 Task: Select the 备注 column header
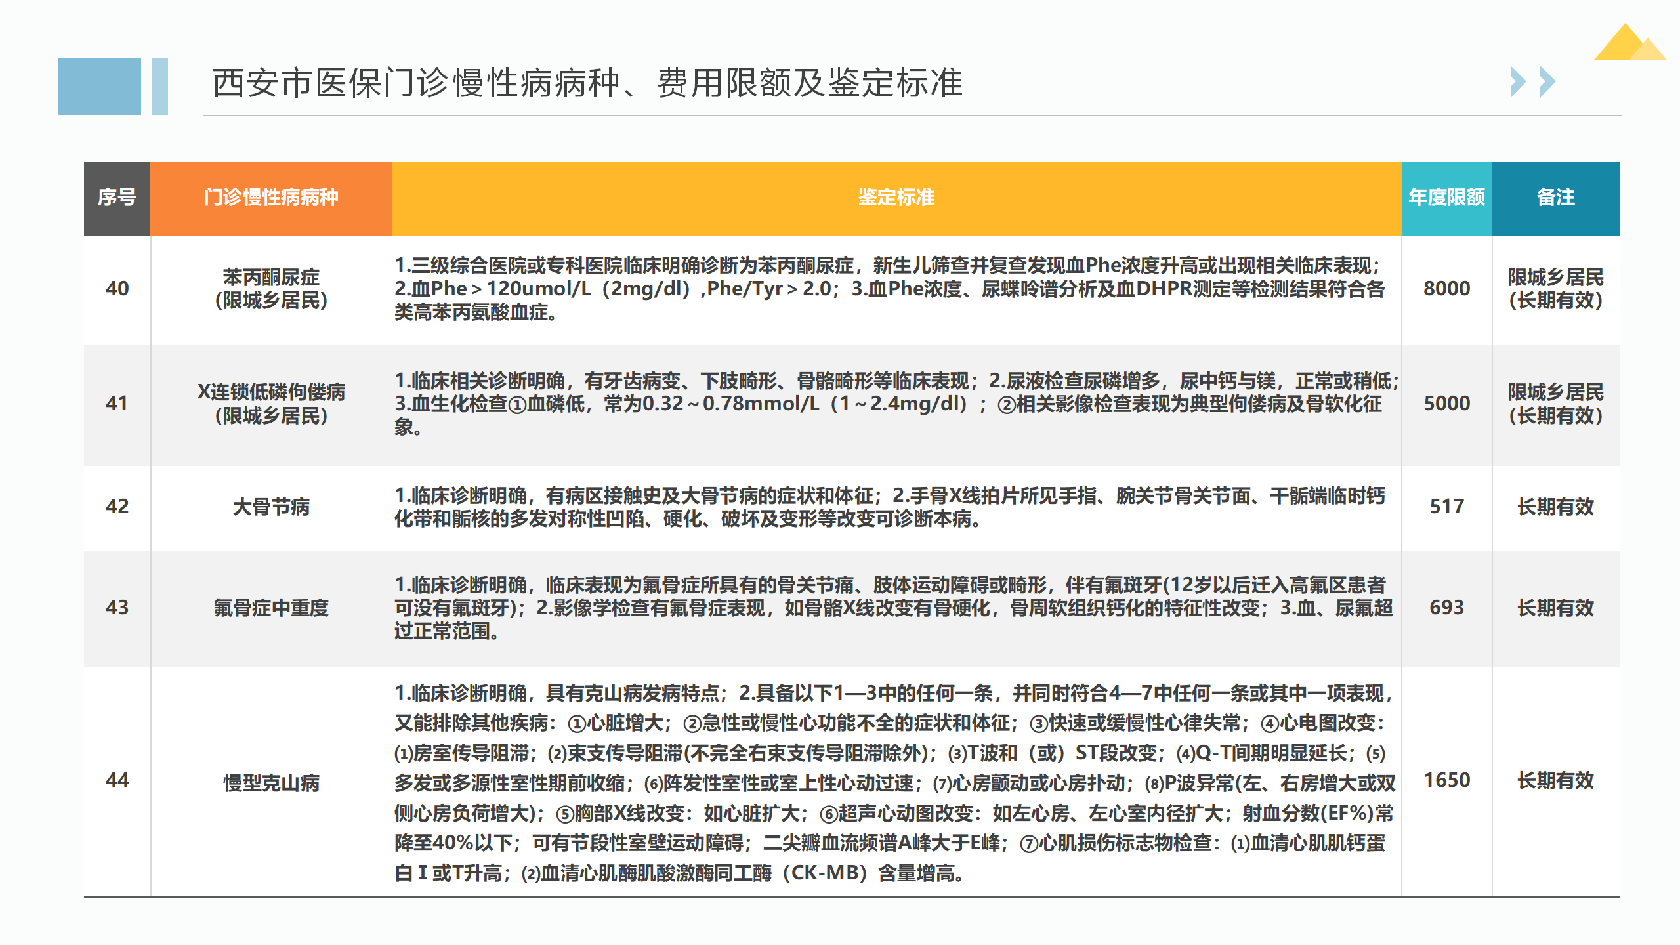(1555, 198)
